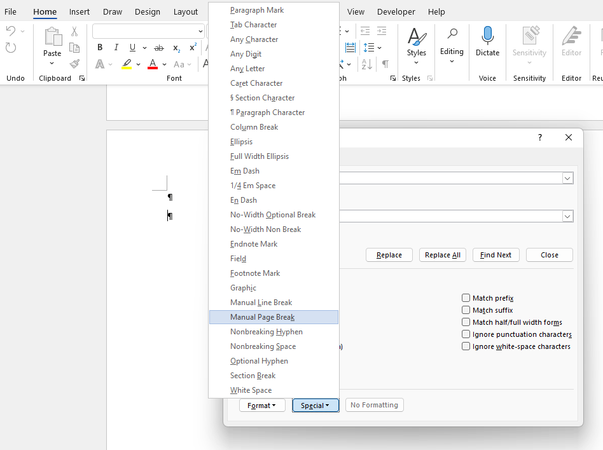Toggle bold formatting

tap(100, 47)
